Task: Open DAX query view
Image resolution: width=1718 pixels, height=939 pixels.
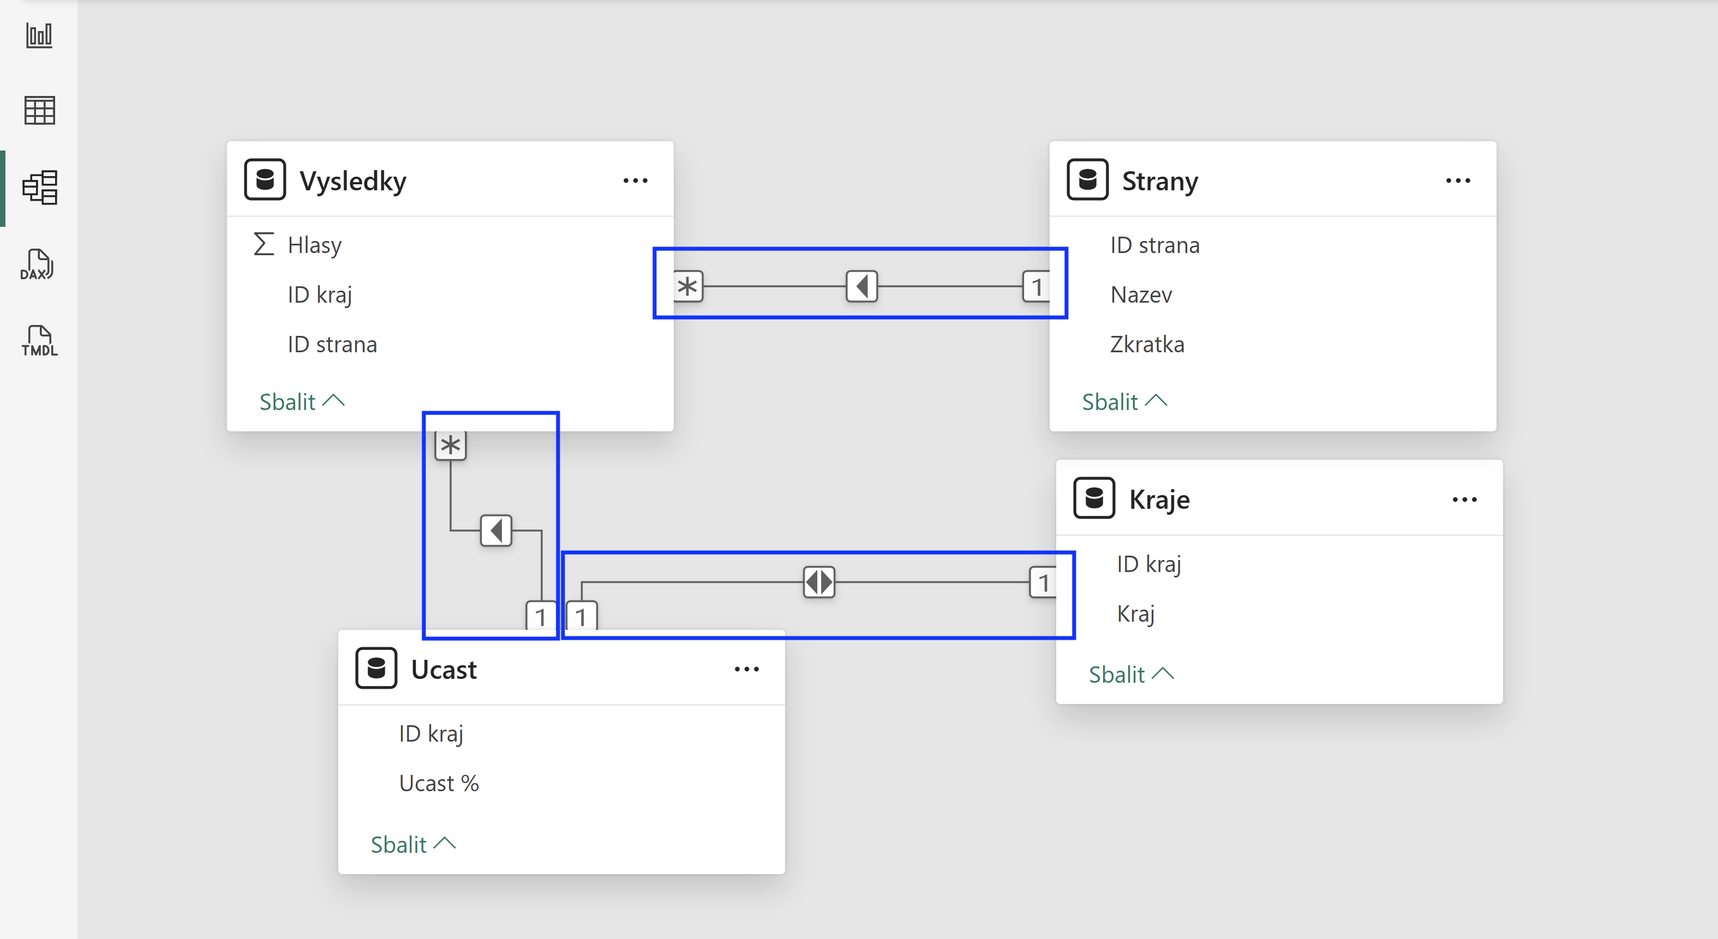Action: pos(37,264)
